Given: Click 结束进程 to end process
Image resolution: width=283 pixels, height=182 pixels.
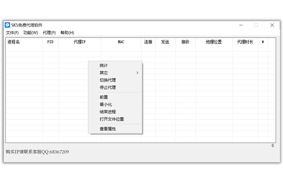Looking at the screenshot, I should coord(108,112).
